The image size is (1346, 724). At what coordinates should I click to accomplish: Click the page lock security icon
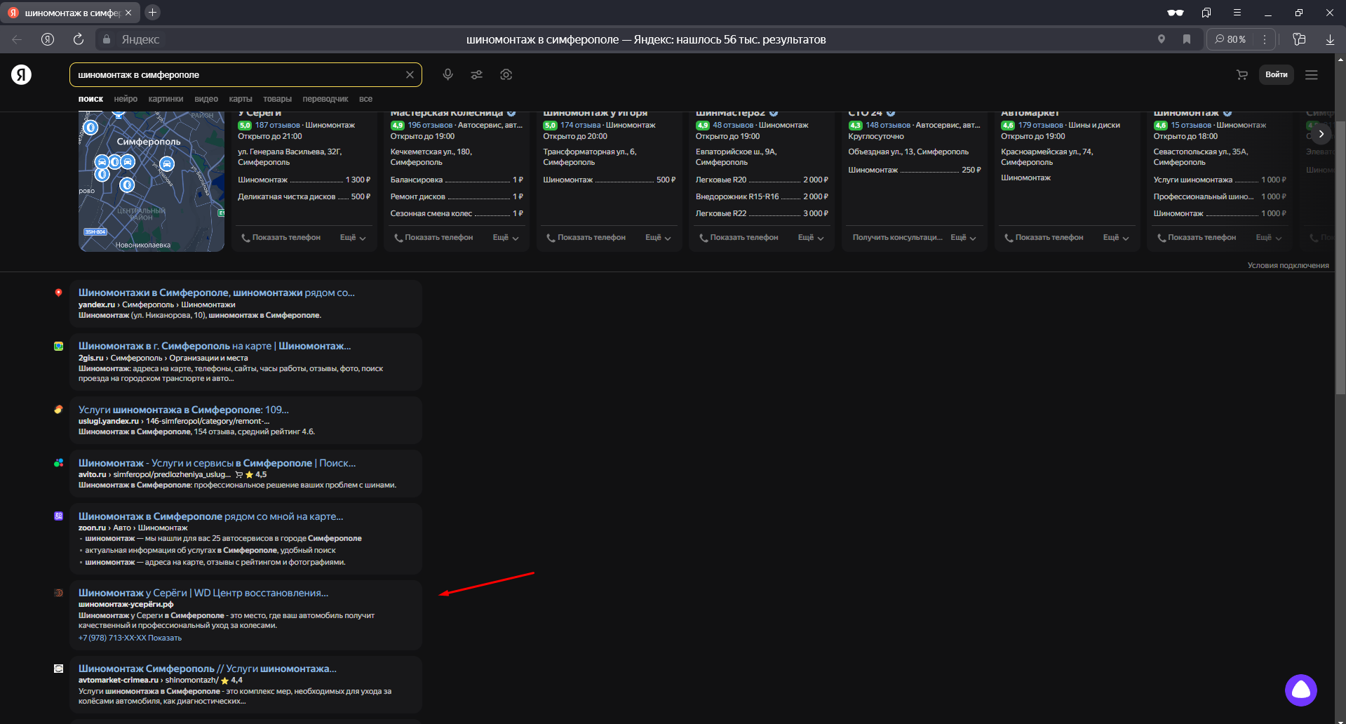(x=107, y=39)
